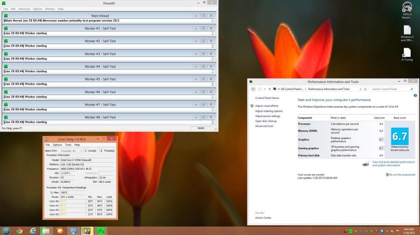420x235 pixels.
Task: Click the Prime95 Main thread window icon
Action: 6,16
